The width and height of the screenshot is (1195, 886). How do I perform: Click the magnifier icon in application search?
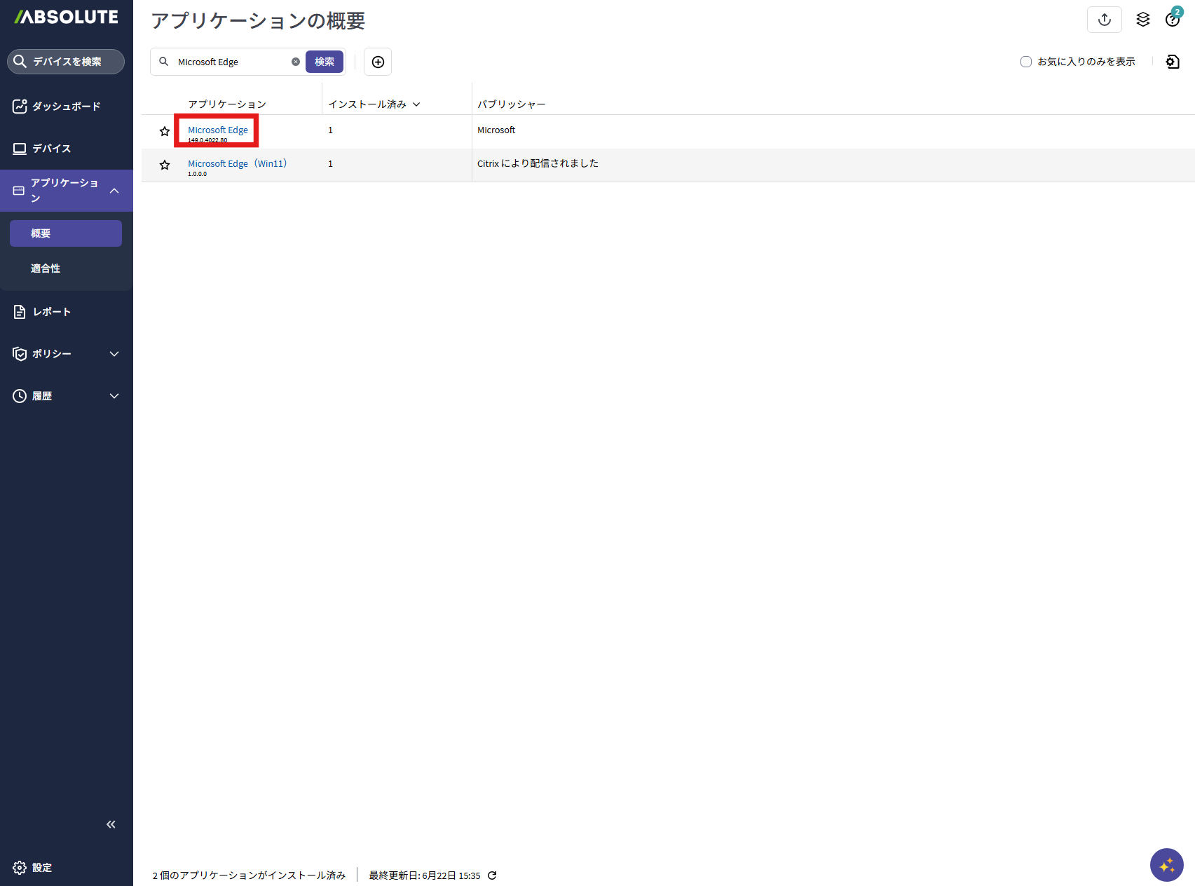pos(164,62)
